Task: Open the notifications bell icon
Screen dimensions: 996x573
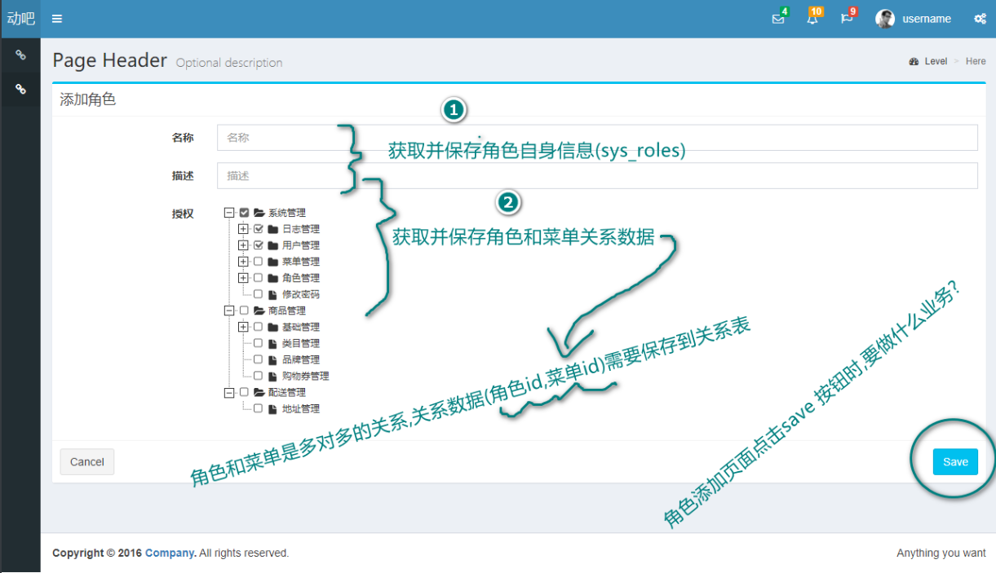Action: tap(812, 19)
